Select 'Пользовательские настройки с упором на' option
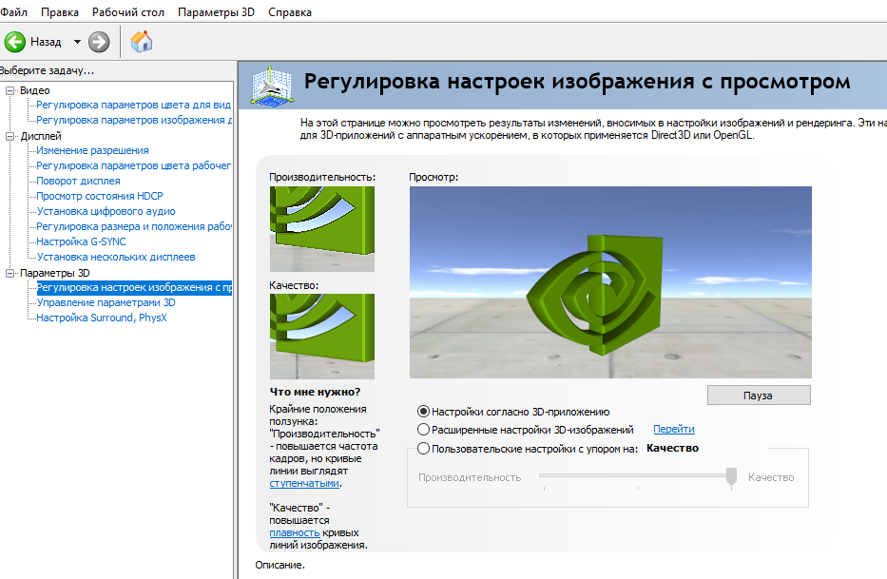This screenshot has height=579, width=887. click(424, 449)
